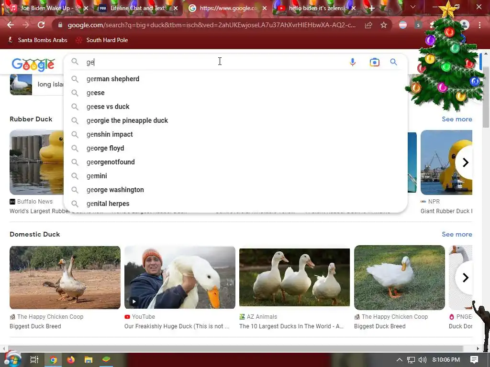Open the Chrome three-dot menu
The height and width of the screenshot is (367, 490).
(x=479, y=25)
